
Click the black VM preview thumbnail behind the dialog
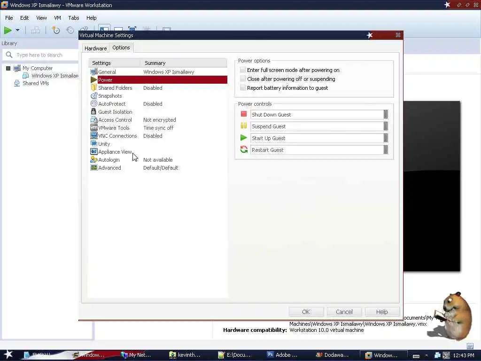coord(432,186)
